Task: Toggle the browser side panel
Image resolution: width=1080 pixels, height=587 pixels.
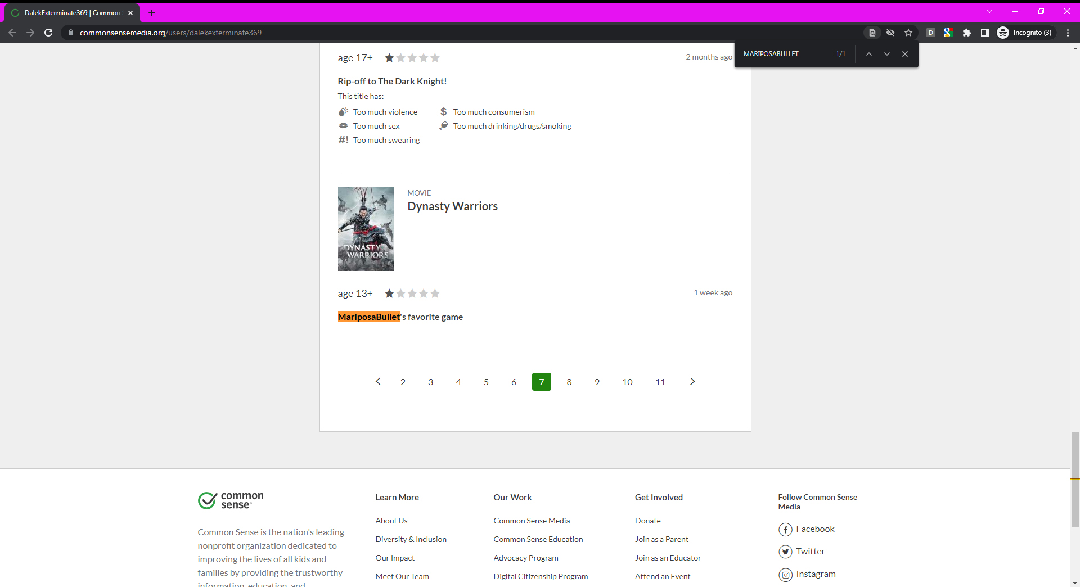Action: coord(985,33)
